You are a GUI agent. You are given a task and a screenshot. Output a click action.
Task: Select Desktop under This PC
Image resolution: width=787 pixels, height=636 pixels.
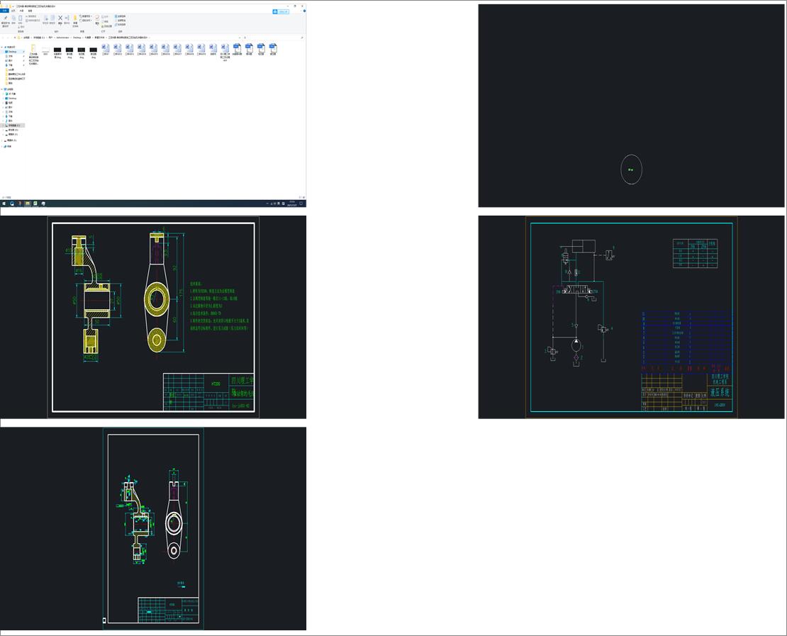[x=12, y=99]
